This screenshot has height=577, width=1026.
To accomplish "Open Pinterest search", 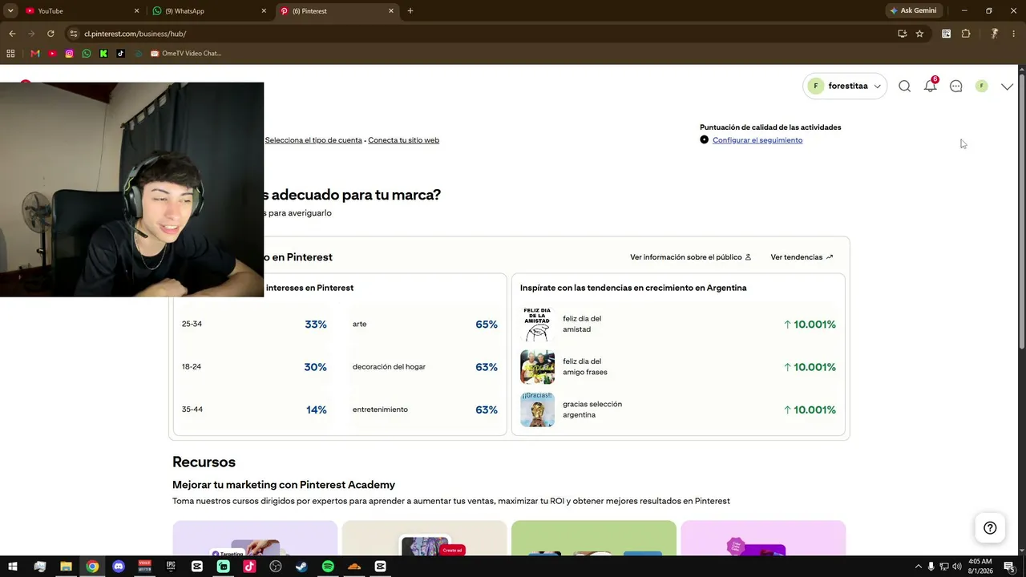I will (904, 86).
